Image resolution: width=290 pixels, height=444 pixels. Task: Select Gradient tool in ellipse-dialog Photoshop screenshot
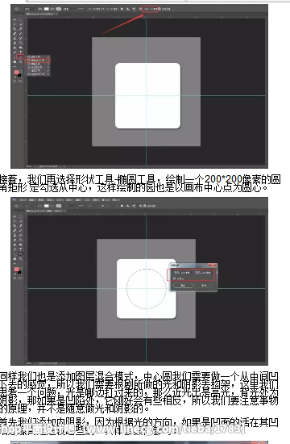(x=21, y=240)
